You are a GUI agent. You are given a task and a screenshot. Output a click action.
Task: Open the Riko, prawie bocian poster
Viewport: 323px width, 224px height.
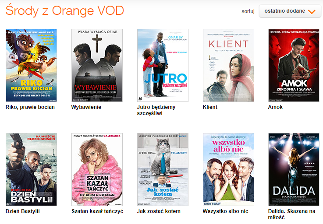pyautogui.click(x=31, y=66)
